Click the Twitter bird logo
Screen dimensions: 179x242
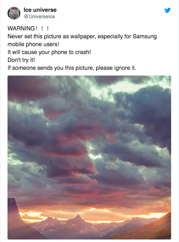(x=168, y=10)
